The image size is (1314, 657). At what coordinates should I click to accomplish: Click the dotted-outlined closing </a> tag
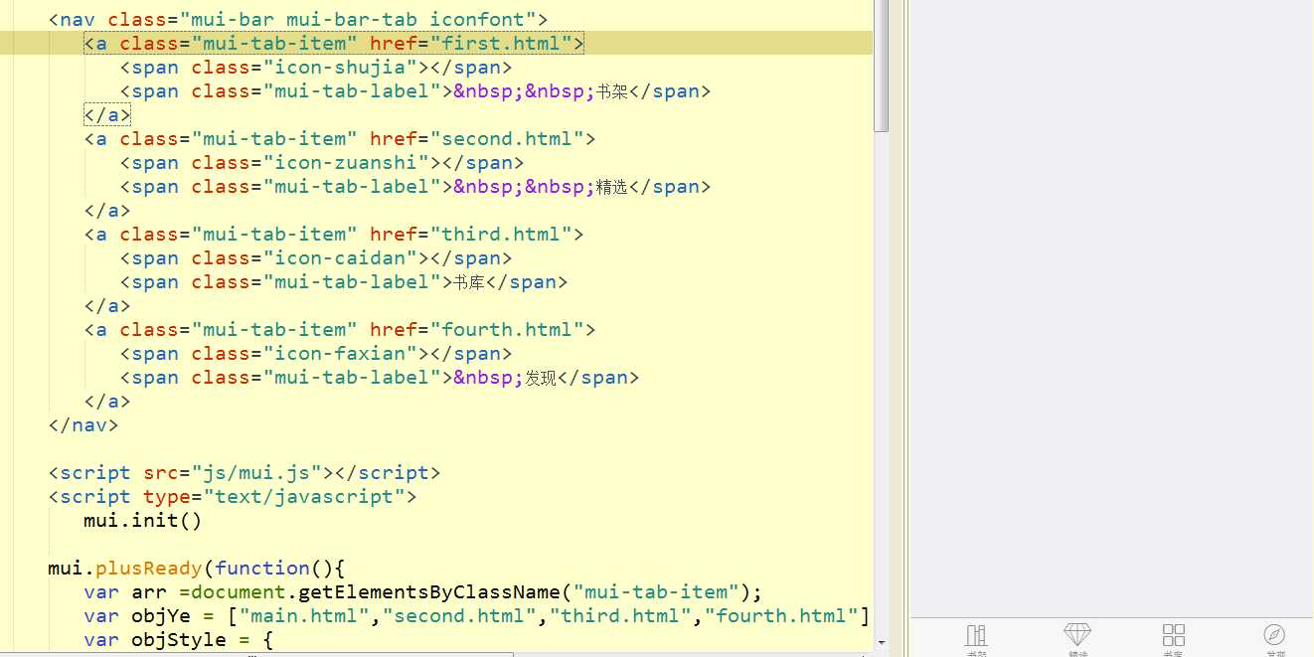[107, 114]
